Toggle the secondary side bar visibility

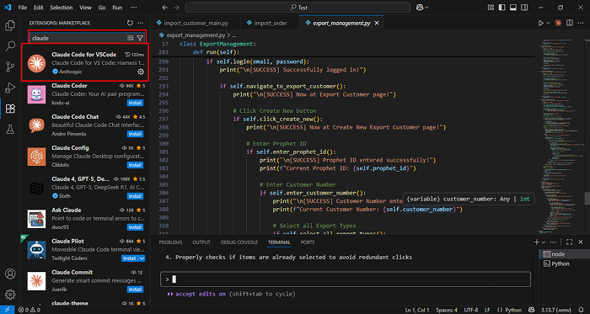(523, 8)
